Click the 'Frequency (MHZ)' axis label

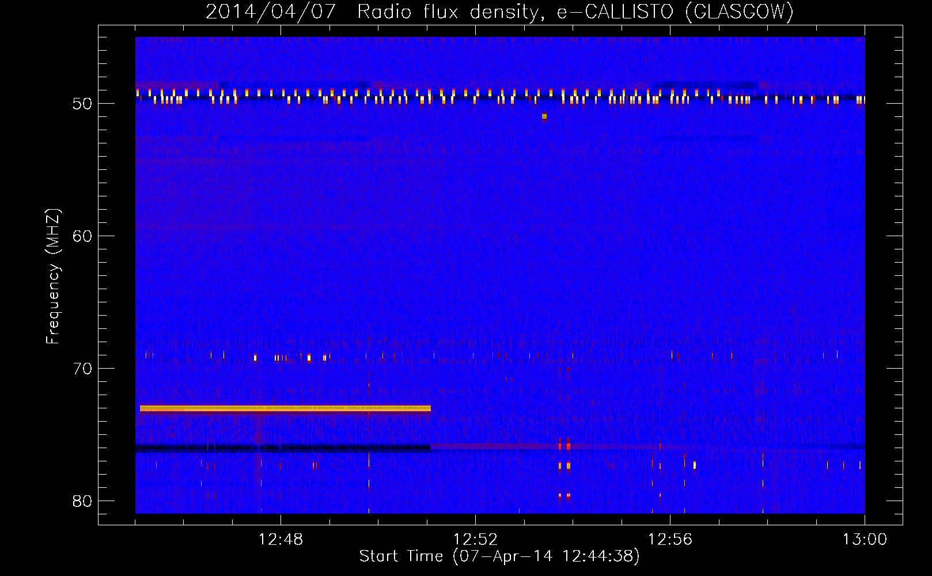(52, 276)
